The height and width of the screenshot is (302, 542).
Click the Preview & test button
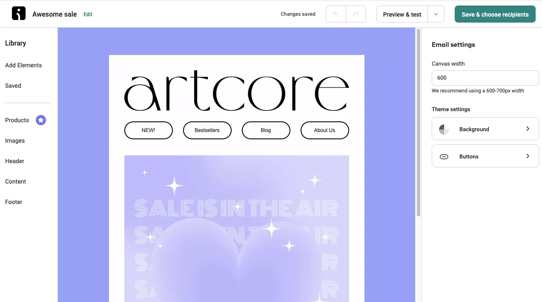(x=401, y=14)
